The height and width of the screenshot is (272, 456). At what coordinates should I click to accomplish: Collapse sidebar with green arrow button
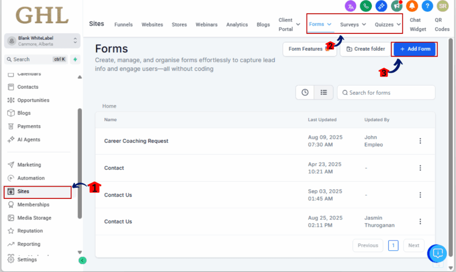[82, 260]
